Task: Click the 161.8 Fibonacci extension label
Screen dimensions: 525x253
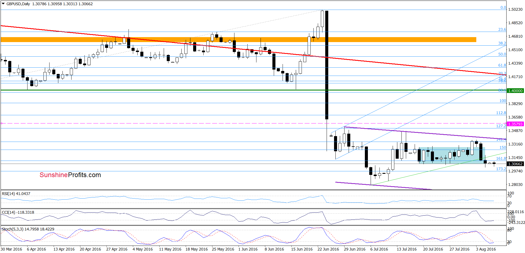Action: tap(501, 158)
